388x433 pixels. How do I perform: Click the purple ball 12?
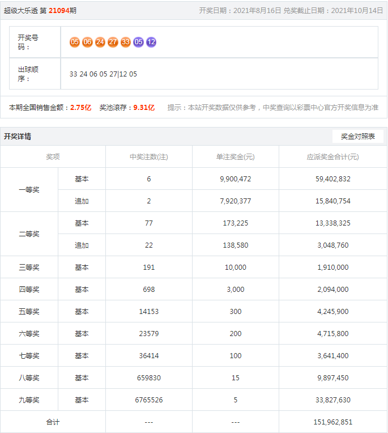pos(151,42)
